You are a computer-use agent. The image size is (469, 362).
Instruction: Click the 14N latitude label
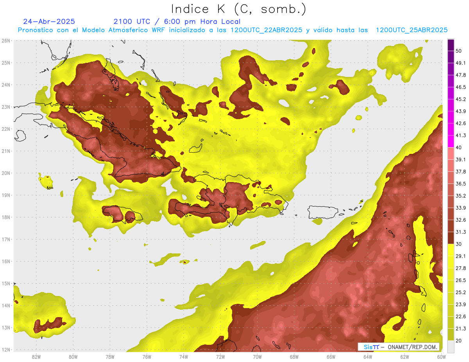pyautogui.click(x=6, y=305)
